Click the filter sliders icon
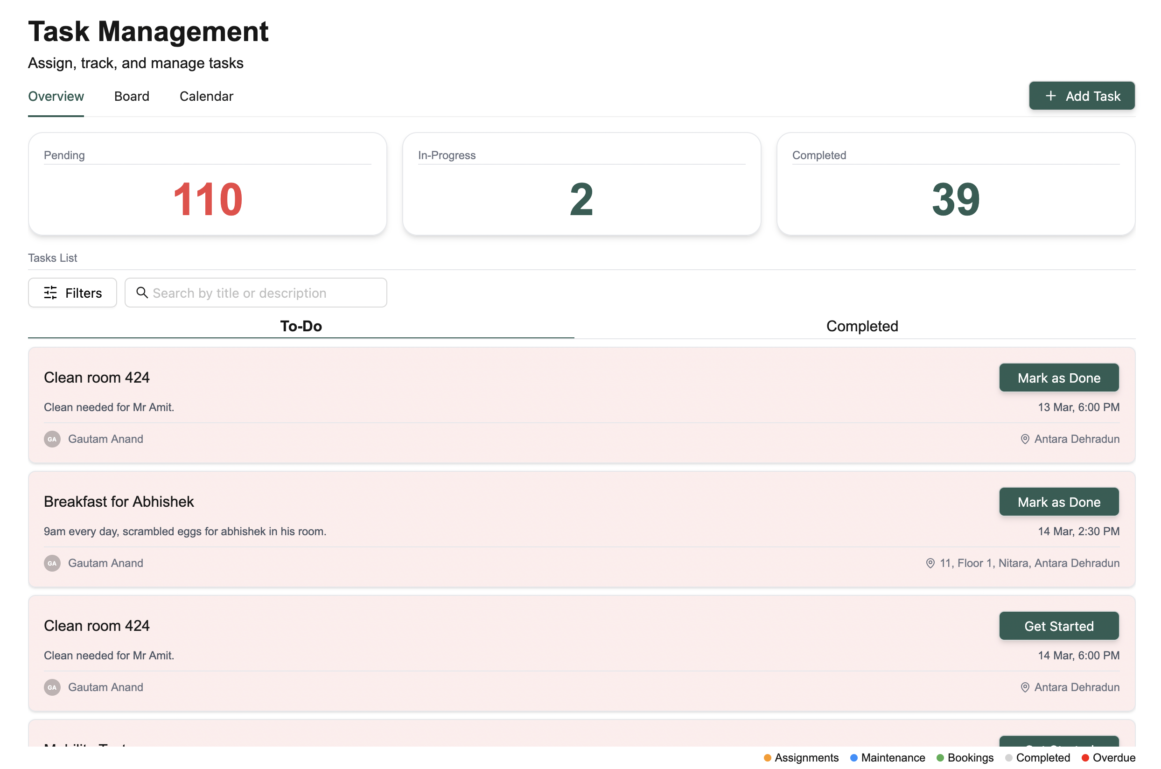Screen dimensions: 1161x769 tap(50, 293)
